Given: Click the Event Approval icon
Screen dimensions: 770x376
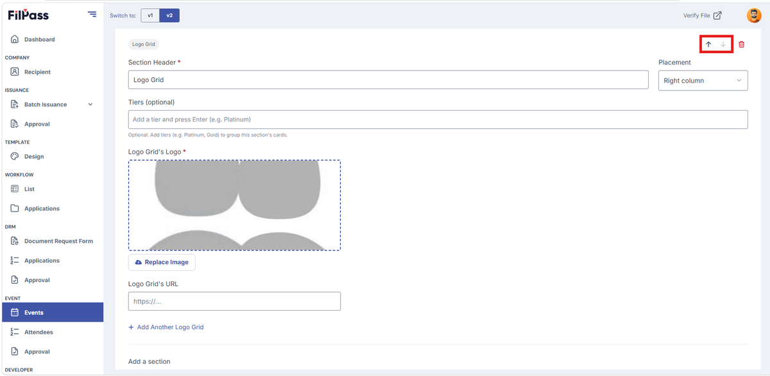Looking at the screenshot, I should (x=15, y=352).
